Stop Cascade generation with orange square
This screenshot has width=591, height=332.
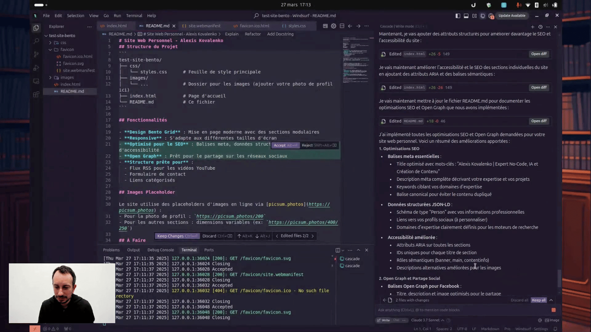[x=553, y=310]
